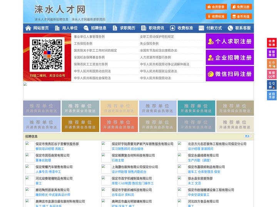Click the logo thumbnail beside 保定市润佰商贸有限公司
This screenshot has height=207, width=277.
coord(30,158)
